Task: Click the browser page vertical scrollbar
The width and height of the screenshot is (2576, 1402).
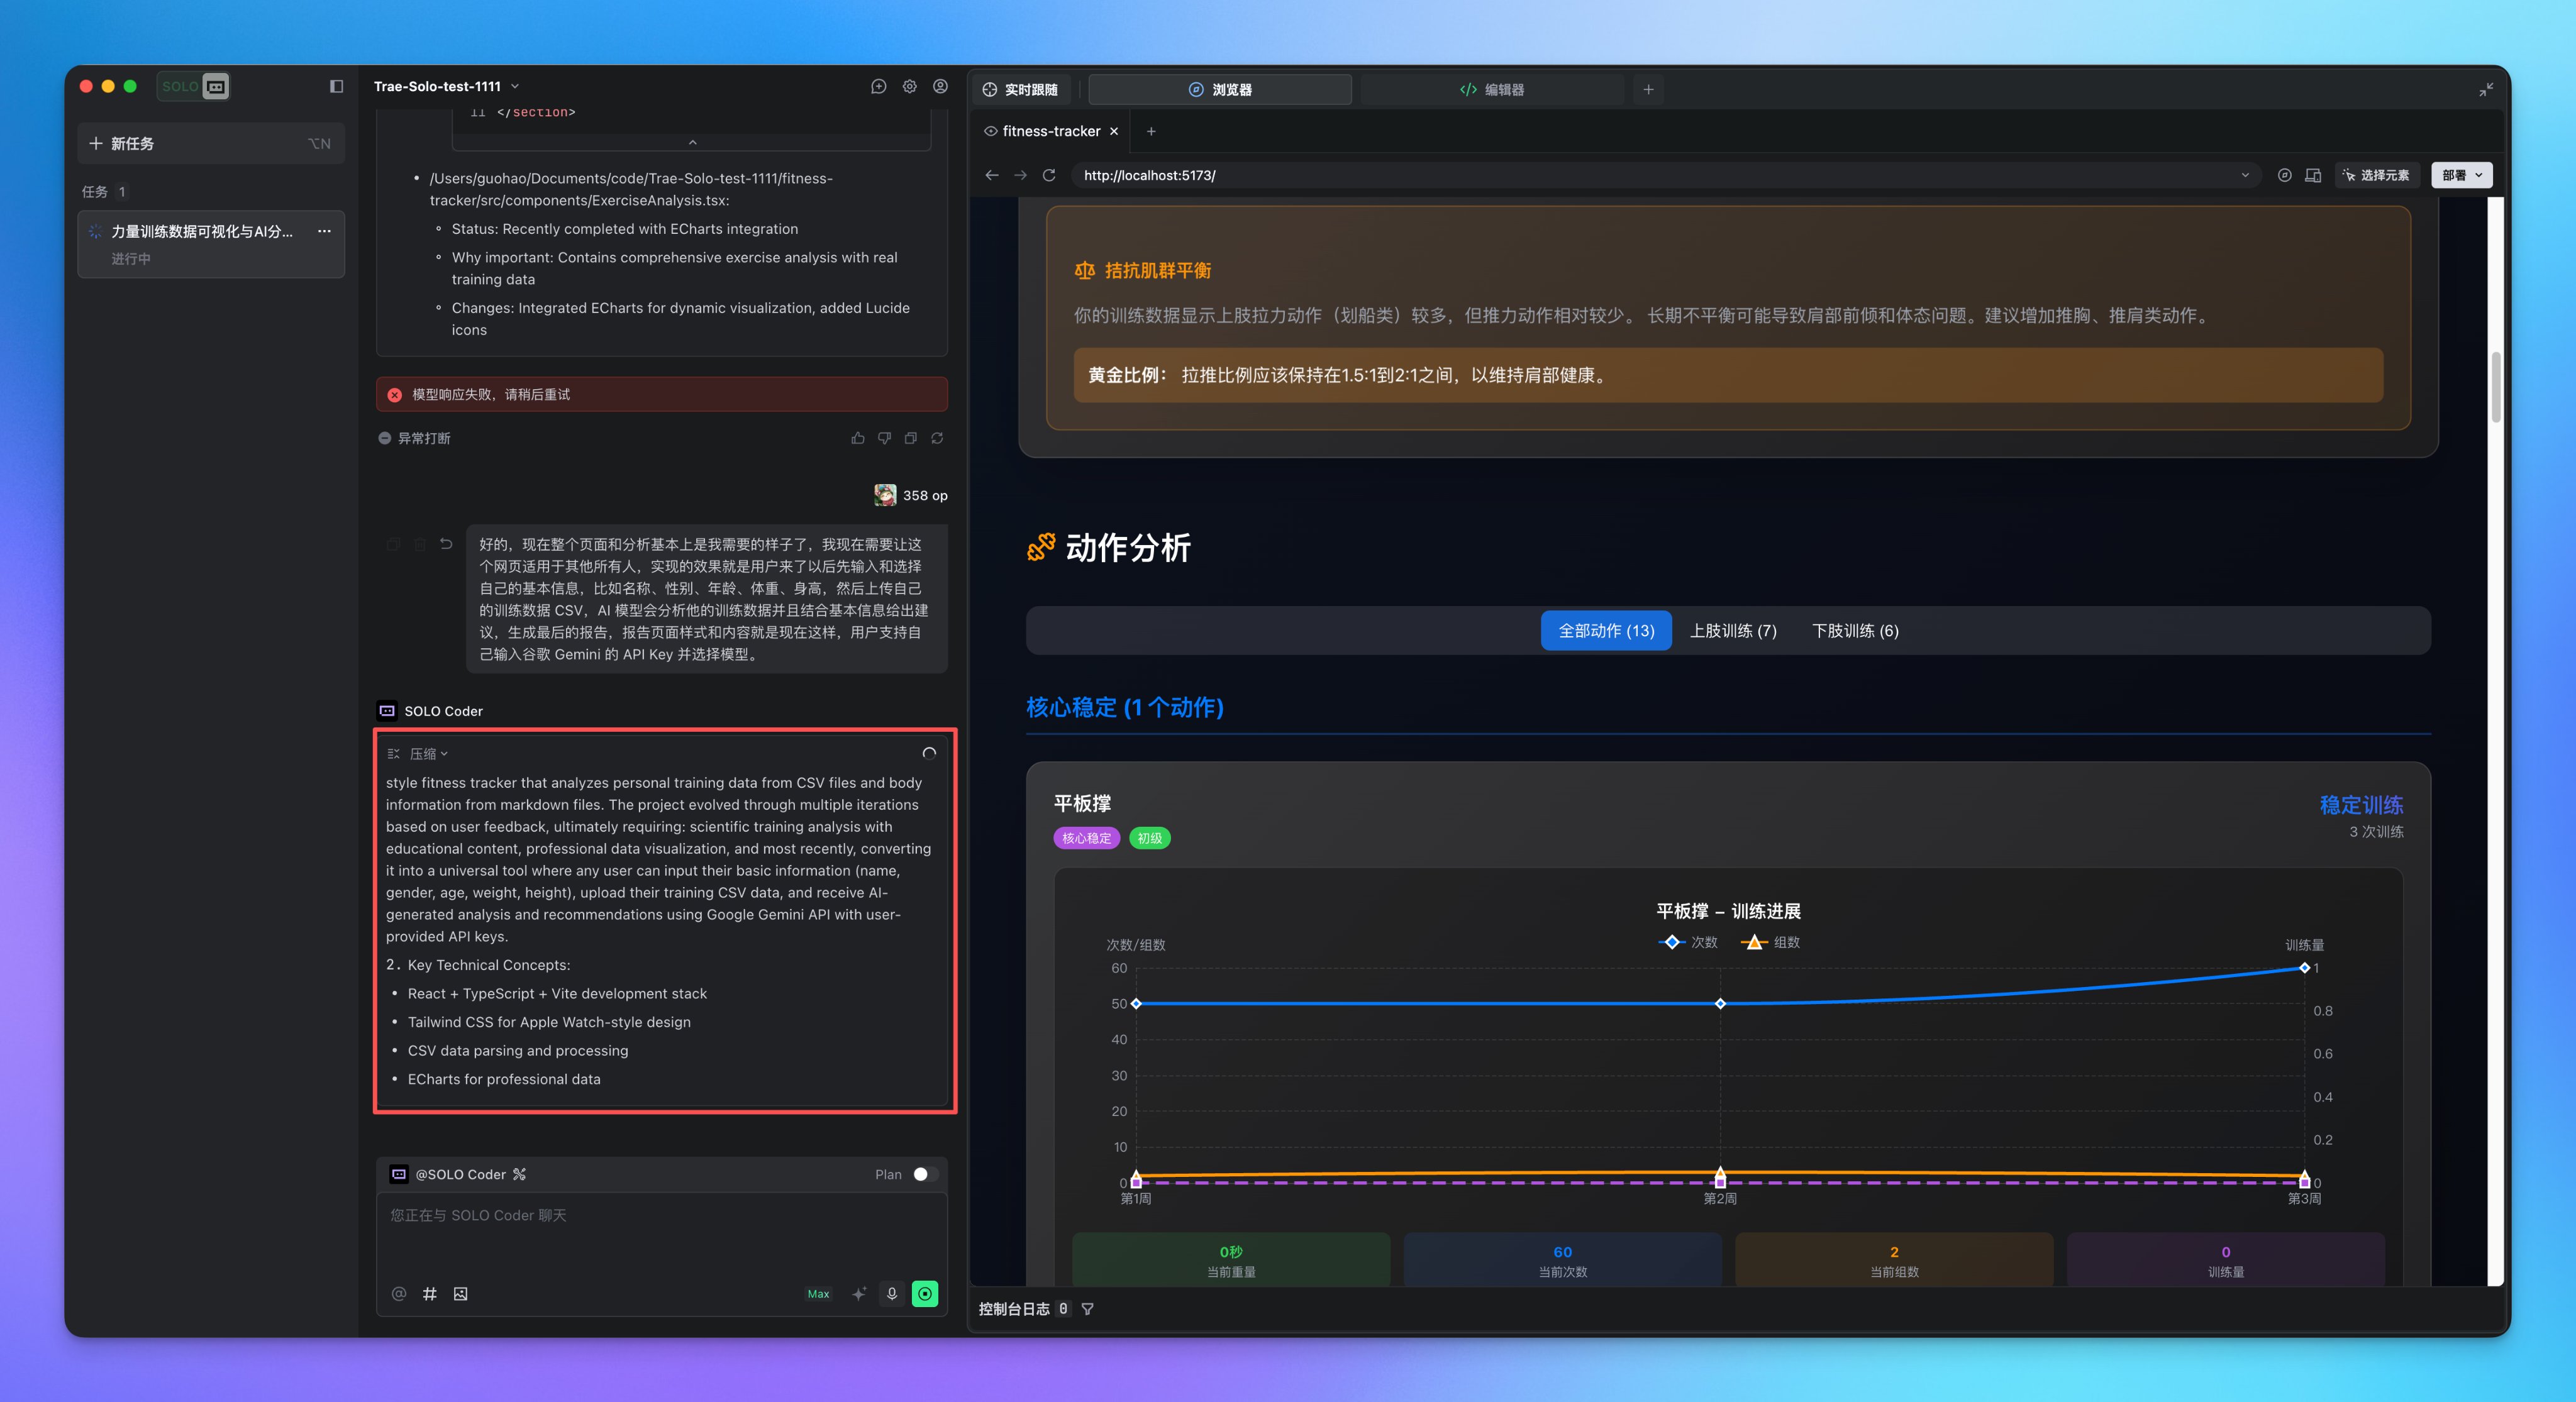Action: (x=2495, y=388)
